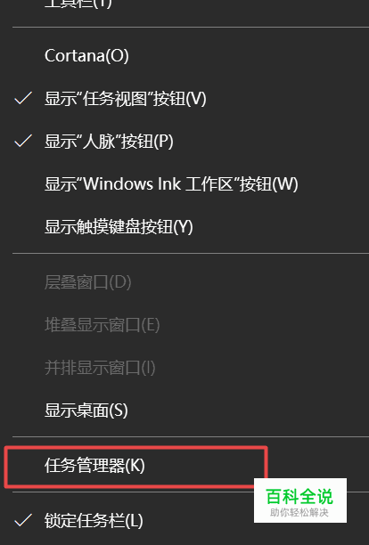The width and height of the screenshot is (369, 545).
Task: Click the 助你轻松解决 watermark caption
Action: (x=299, y=513)
